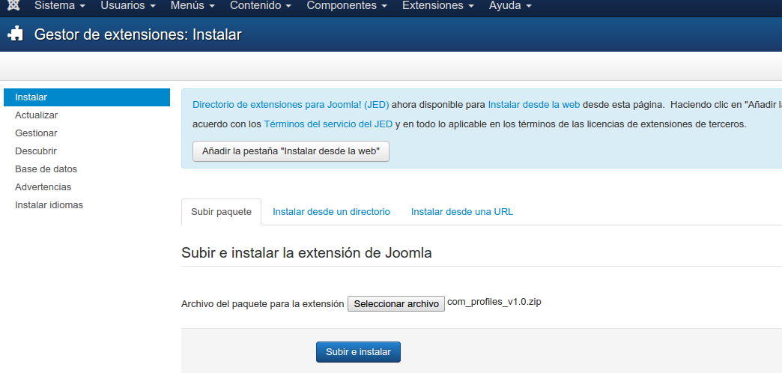Open Gestionar in the sidebar
782x373 pixels.
point(36,133)
